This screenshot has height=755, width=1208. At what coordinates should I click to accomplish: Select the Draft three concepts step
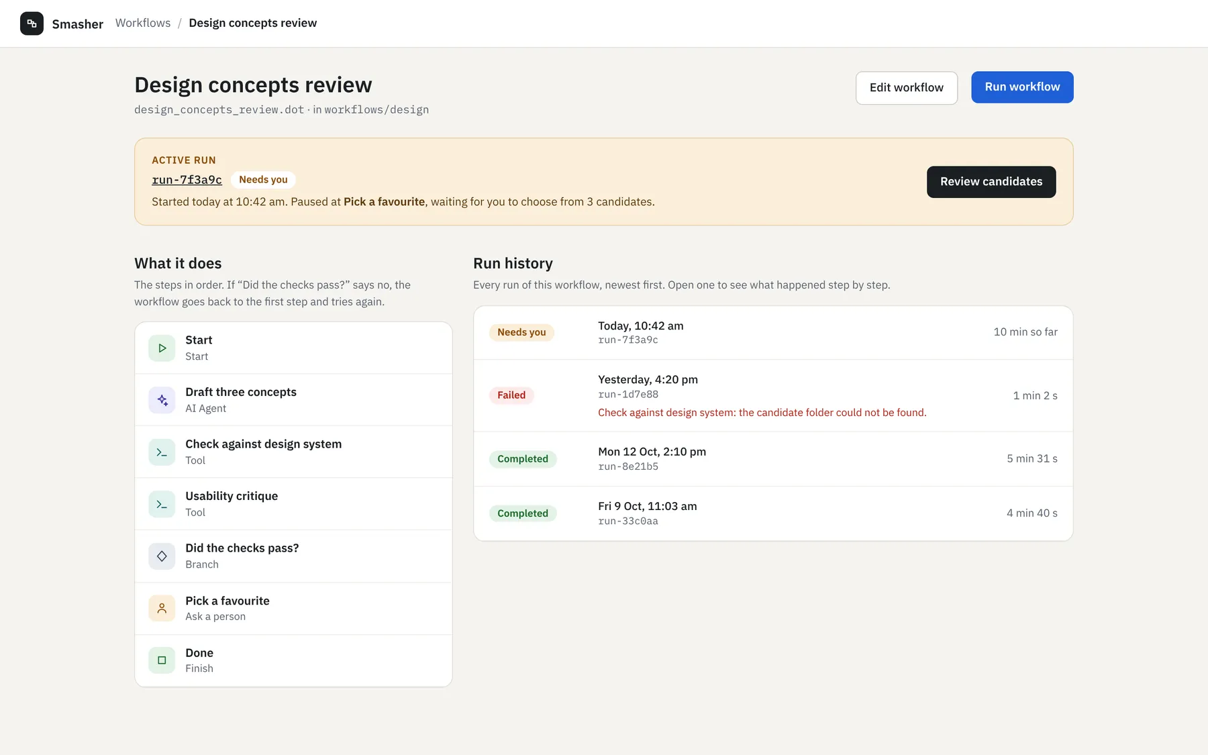(293, 400)
